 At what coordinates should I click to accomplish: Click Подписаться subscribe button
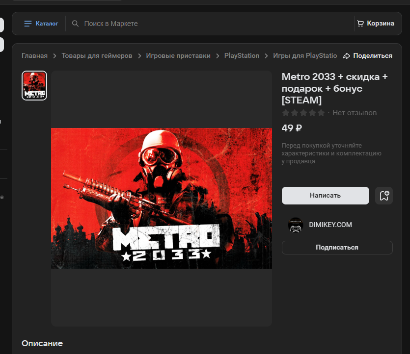tap(337, 247)
